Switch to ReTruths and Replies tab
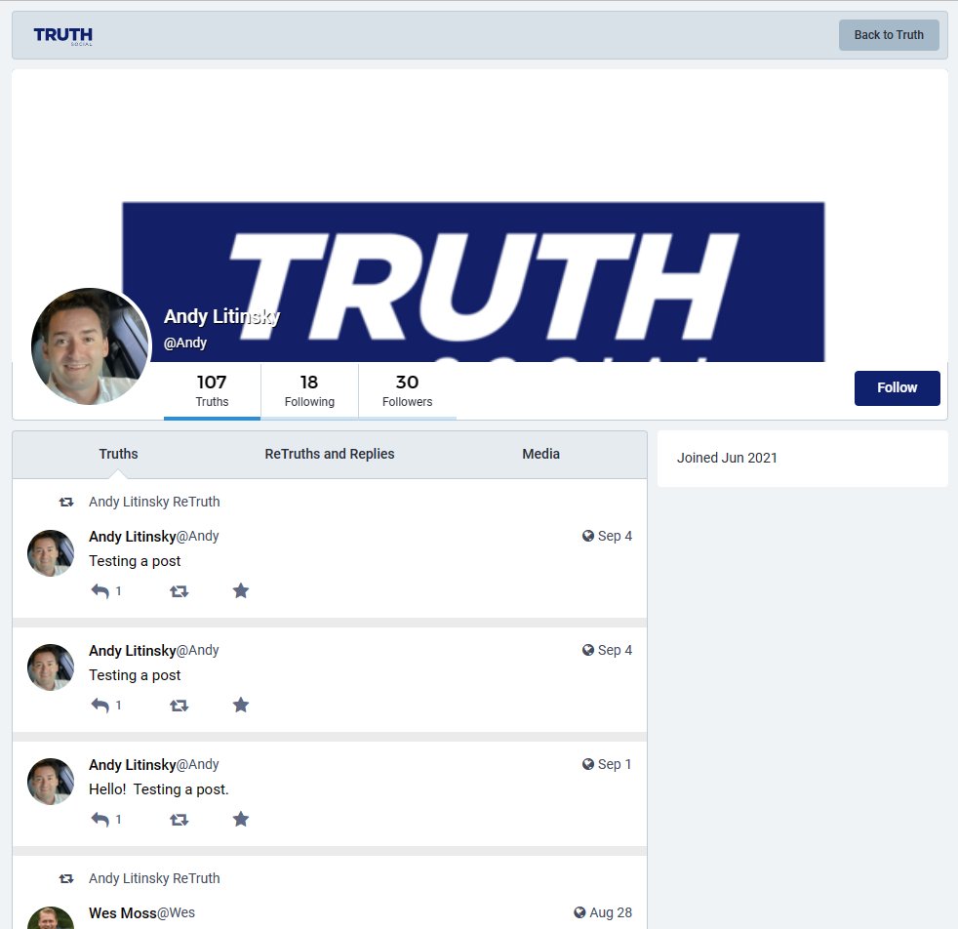This screenshot has width=958, height=929. click(x=330, y=454)
